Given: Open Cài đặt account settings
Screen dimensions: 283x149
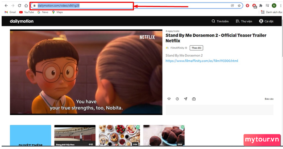Looking at the screenshot, I should 266,21.
